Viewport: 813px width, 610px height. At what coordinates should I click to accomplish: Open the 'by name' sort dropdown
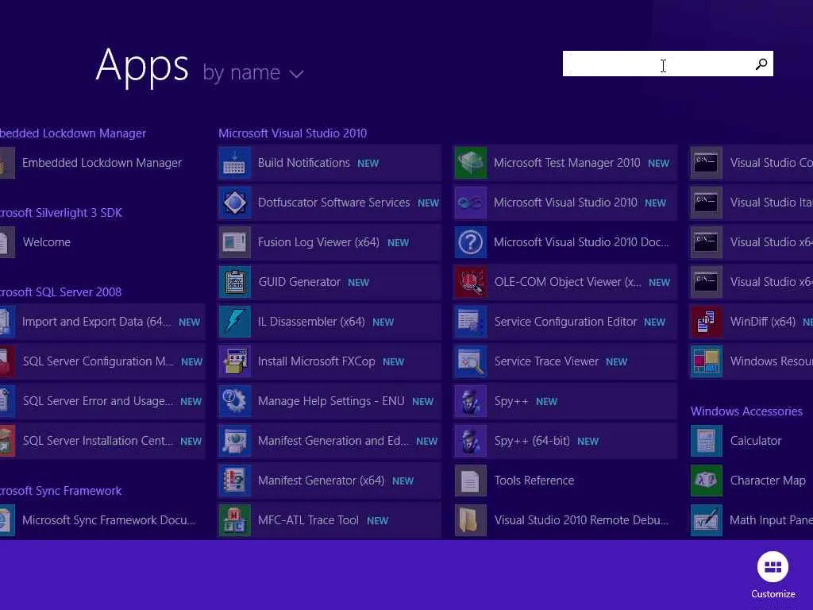[x=252, y=72]
